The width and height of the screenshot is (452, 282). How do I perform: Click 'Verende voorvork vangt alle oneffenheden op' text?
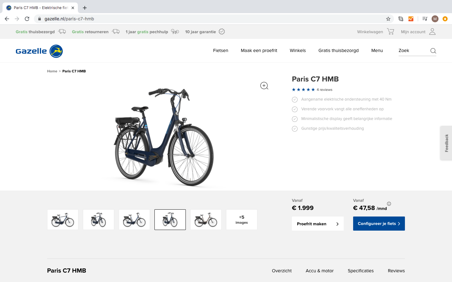pos(342,109)
